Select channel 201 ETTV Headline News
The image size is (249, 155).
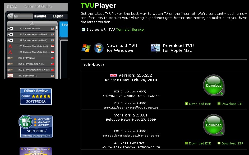pos(31,64)
